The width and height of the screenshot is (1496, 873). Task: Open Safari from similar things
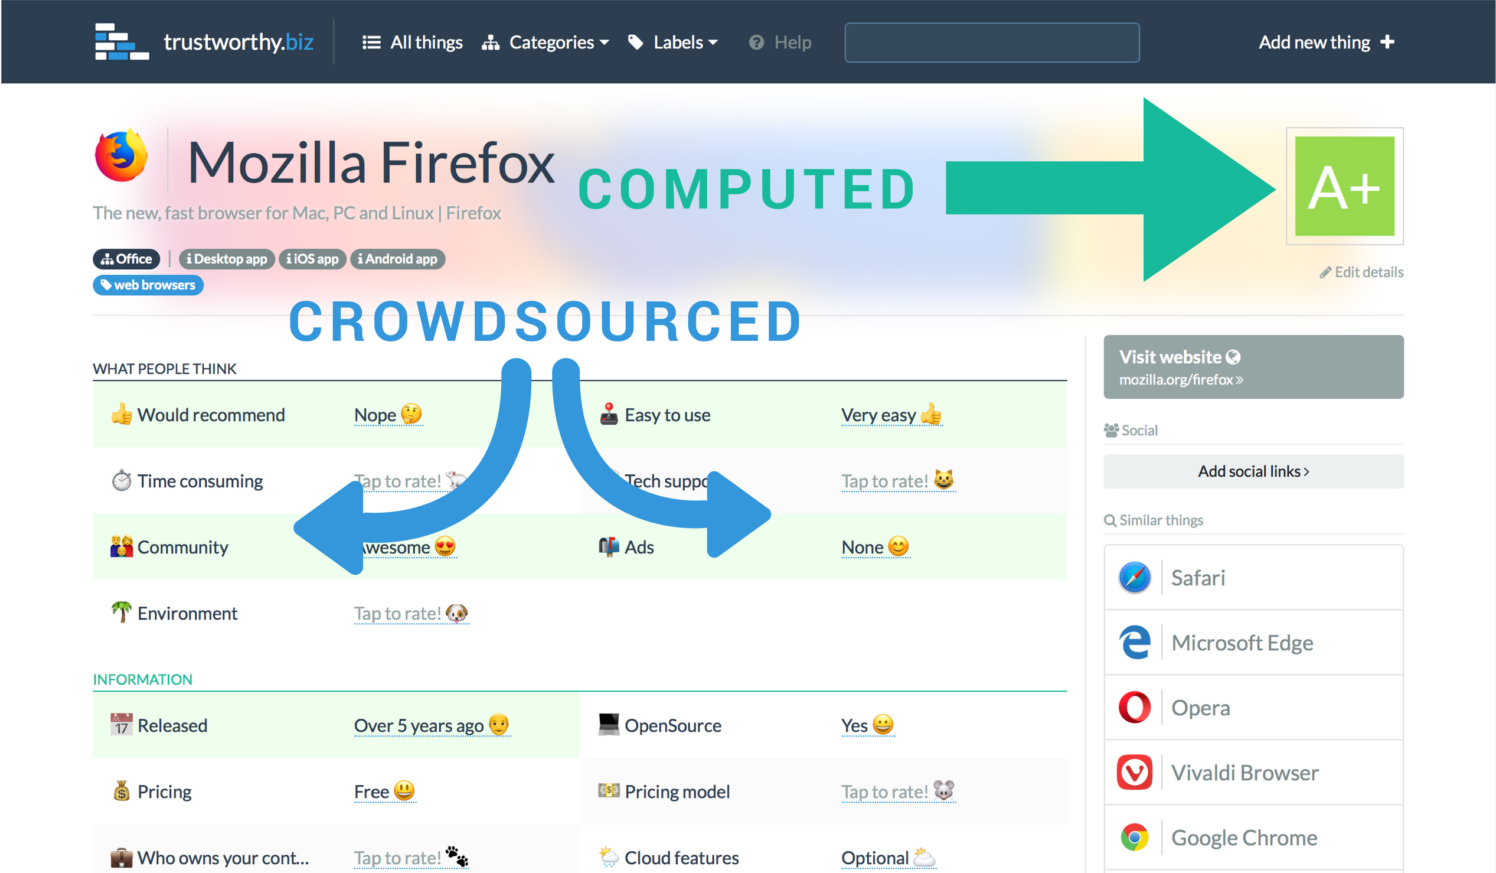(x=1197, y=578)
